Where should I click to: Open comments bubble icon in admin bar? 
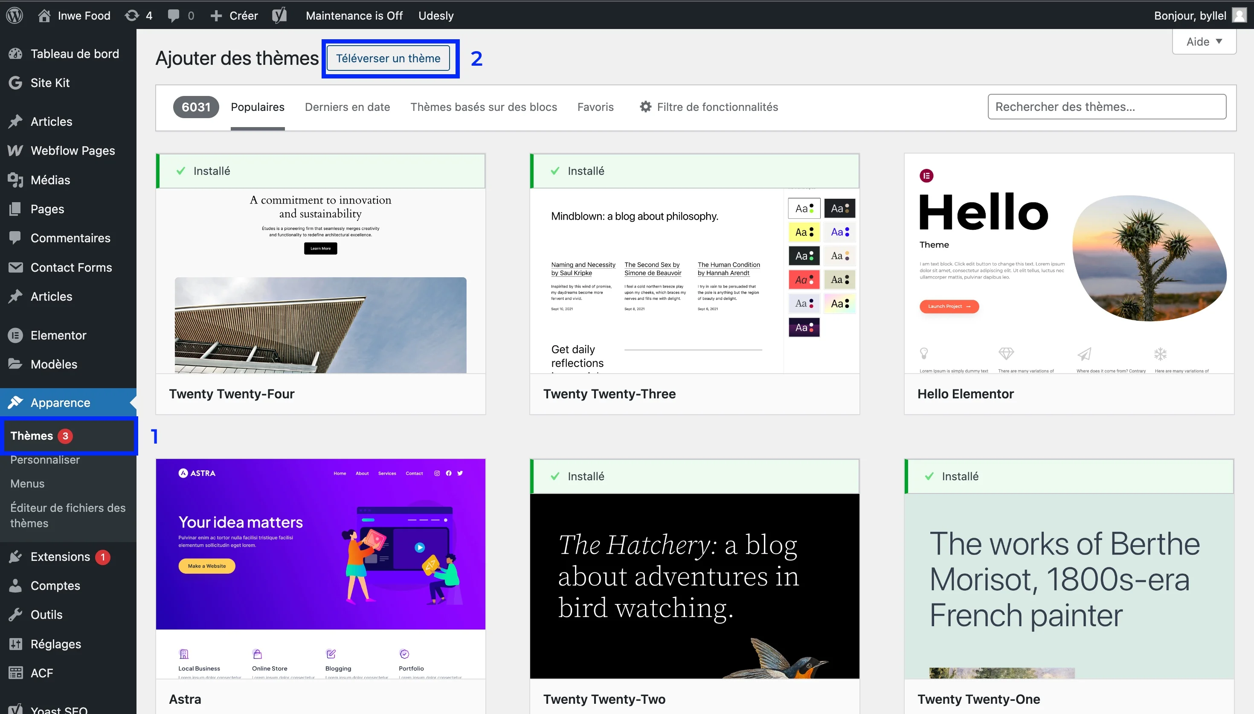173,15
